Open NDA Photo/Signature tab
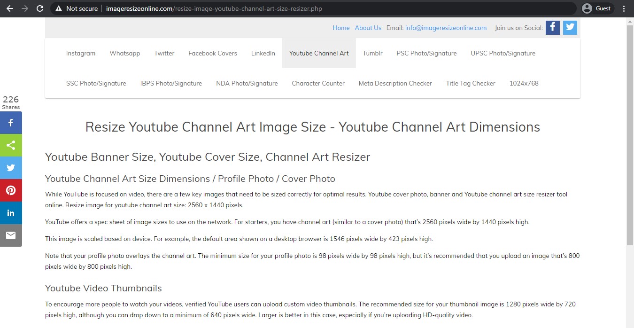This screenshot has height=328, width=634. click(247, 83)
